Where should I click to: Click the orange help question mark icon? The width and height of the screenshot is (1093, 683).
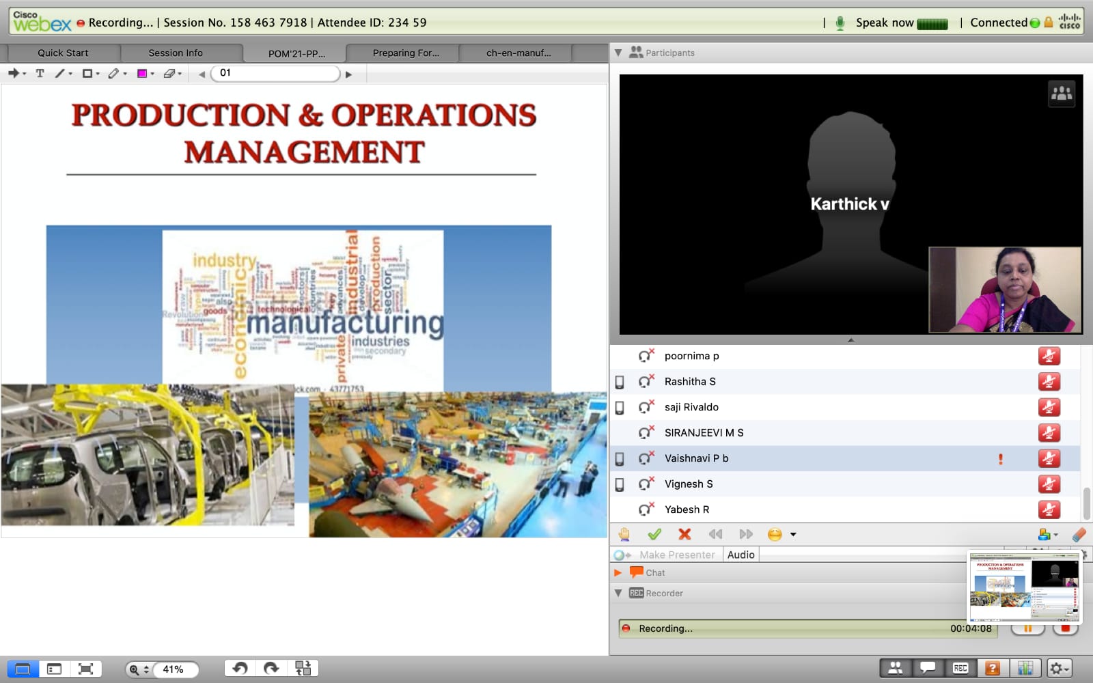coord(993,669)
